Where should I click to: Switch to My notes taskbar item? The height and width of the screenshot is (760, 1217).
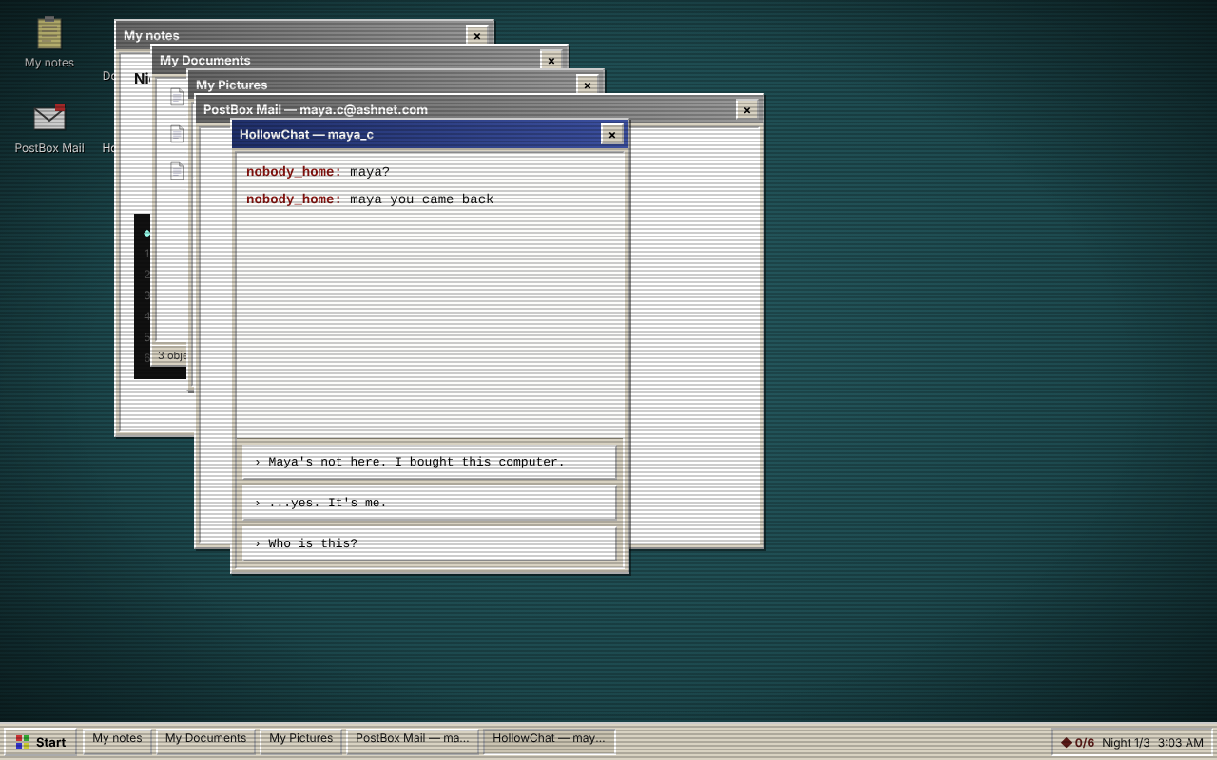[117, 742]
